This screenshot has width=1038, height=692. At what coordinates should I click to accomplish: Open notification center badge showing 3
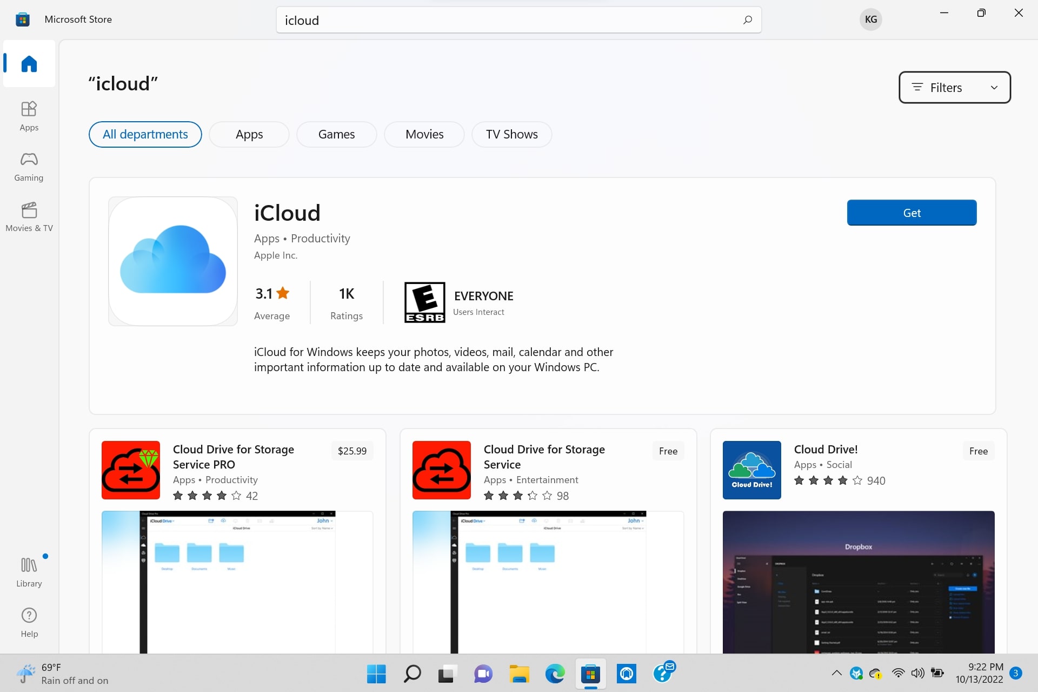1016,673
